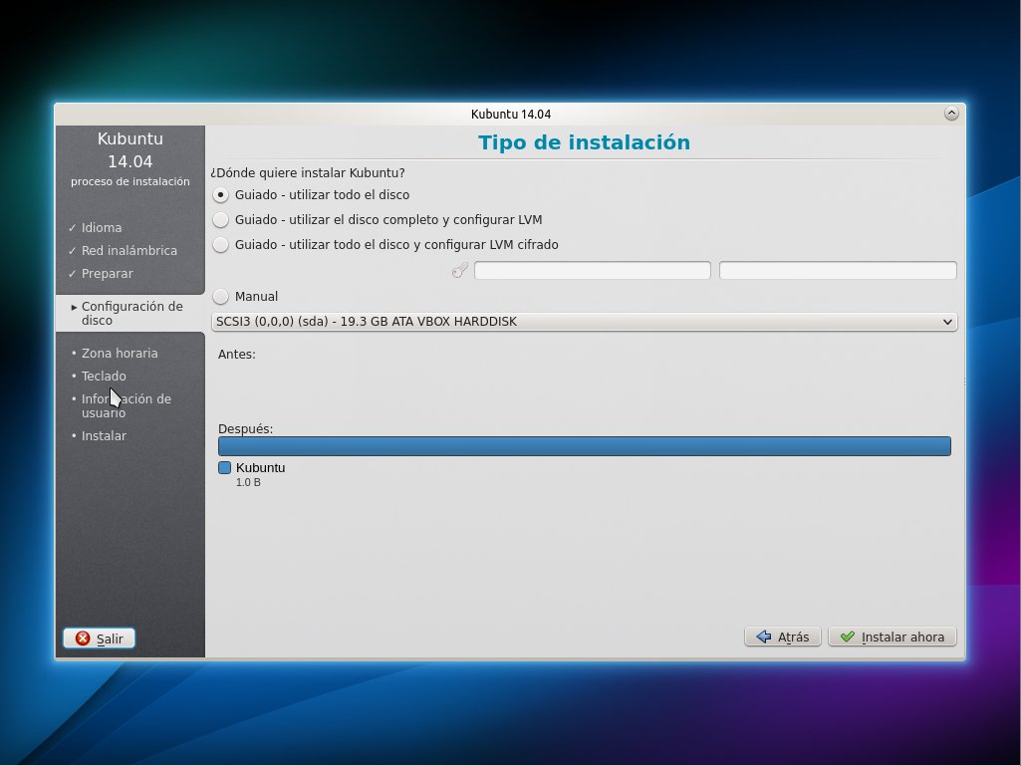
Task: Click the Información de usuario step
Action: 126,405
